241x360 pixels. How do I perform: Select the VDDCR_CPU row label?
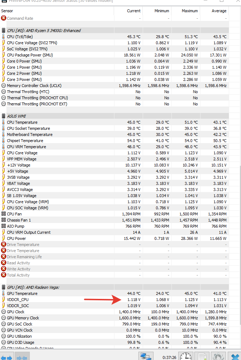[18, 300]
